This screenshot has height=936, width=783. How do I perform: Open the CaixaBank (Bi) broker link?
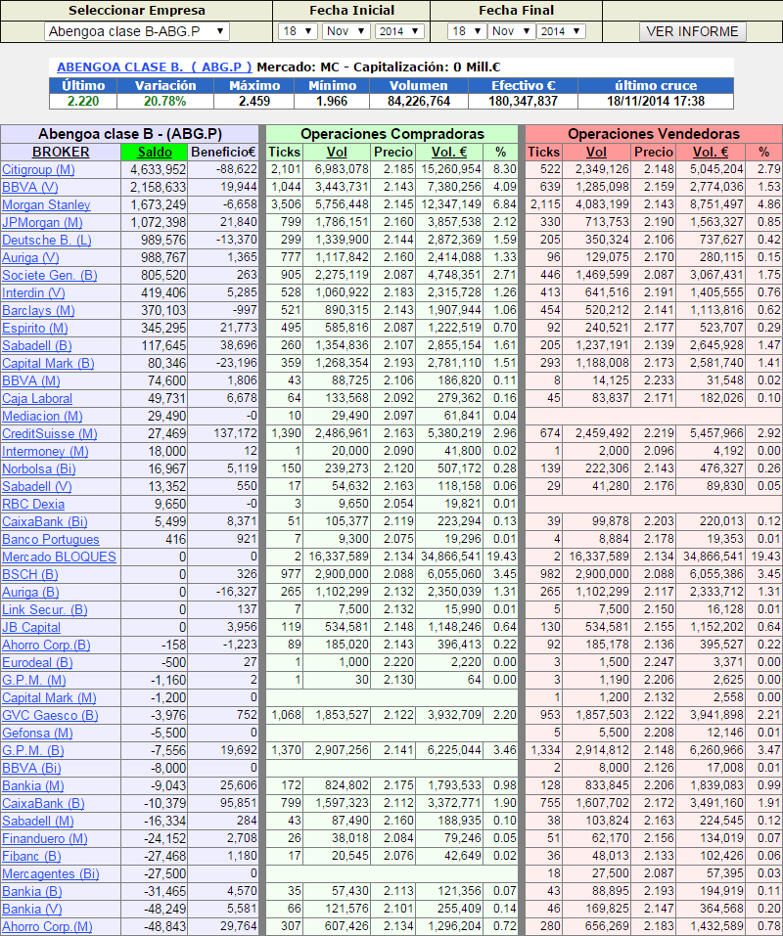pos(44,521)
